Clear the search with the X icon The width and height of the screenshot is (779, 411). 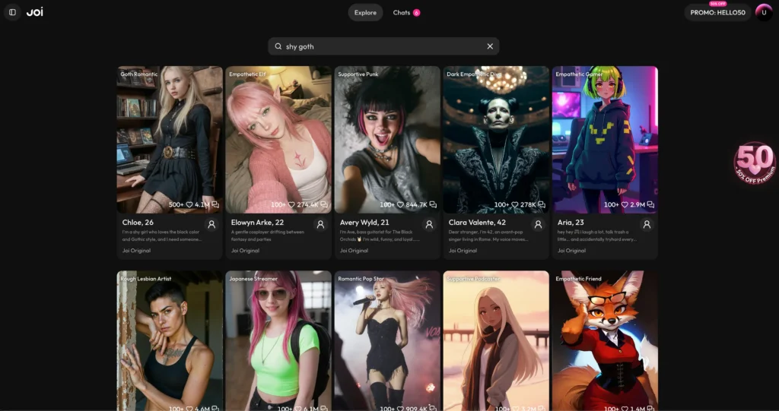click(490, 46)
